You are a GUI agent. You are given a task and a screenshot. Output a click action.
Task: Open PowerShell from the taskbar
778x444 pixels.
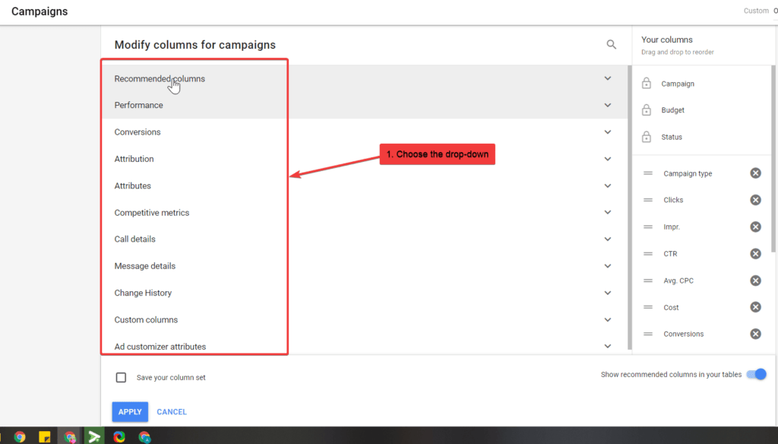click(94, 436)
